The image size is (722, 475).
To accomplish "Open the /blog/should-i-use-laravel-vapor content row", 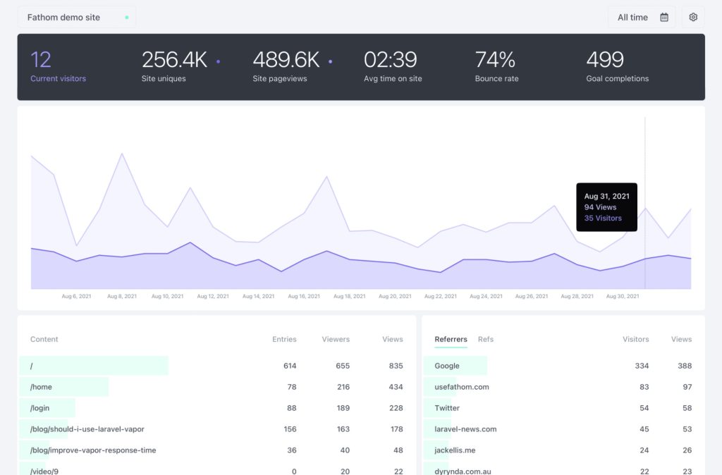I will [x=87, y=428].
